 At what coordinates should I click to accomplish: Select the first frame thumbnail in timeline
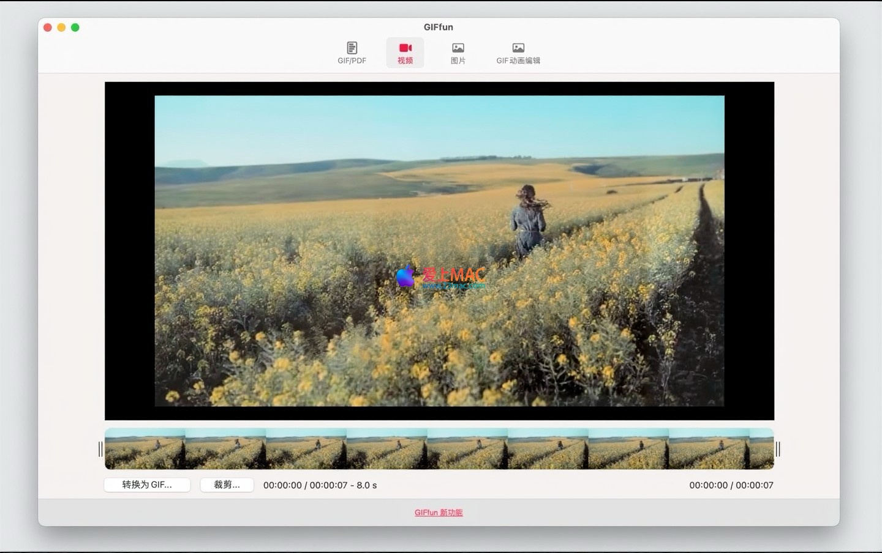[x=145, y=449]
